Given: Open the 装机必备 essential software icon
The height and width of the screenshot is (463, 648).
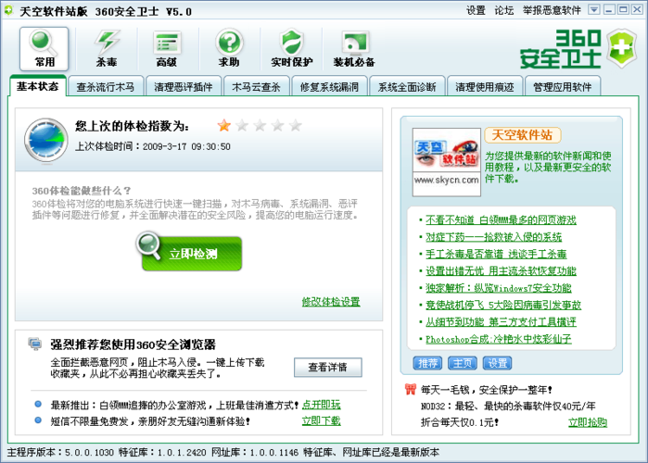Looking at the screenshot, I should (x=354, y=47).
